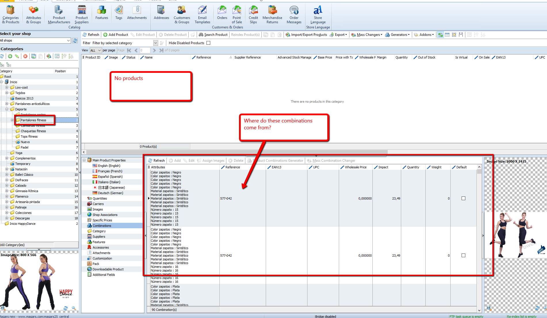Click the Add Product button
Viewport: 547px width, 318px height.
(x=116, y=35)
